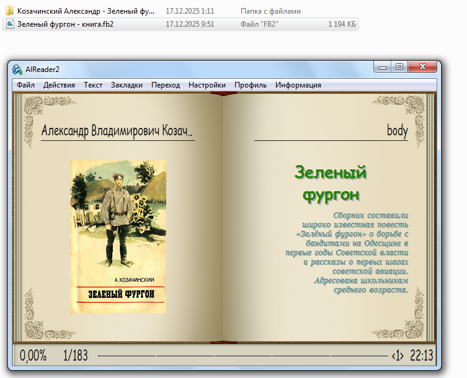The width and height of the screenshot is (467, 378).
Task: Click the body header on right page
Action: pos(398,130)
